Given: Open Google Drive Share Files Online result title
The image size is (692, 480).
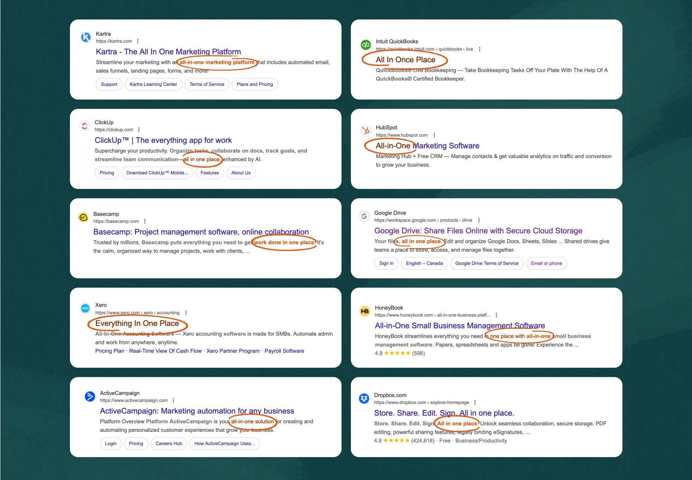Looking at the screenshot, I should pyautogui.click(x=478, y=231).
